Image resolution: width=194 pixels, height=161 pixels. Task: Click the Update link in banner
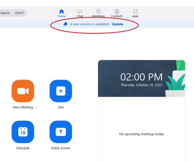point(117,24)
